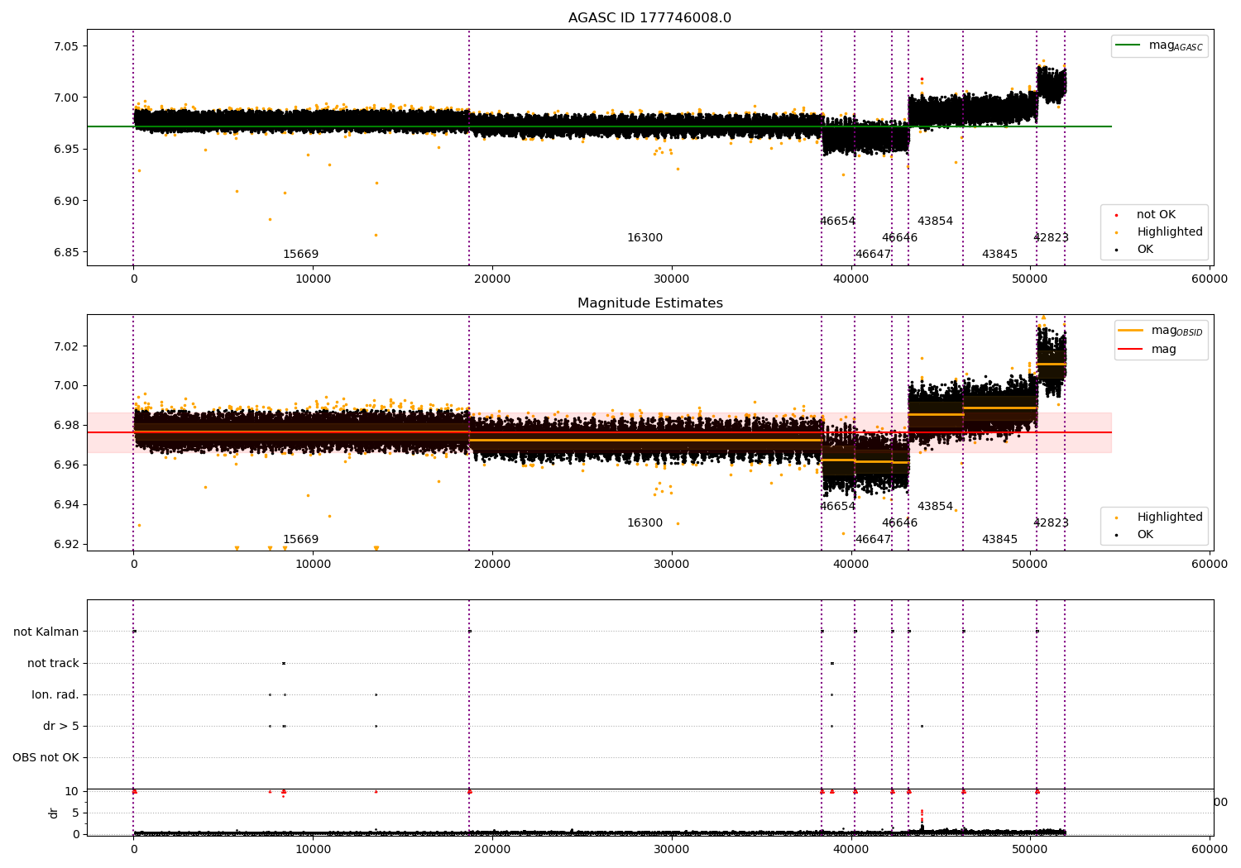This screenshot has height=868, width=1241.
Task: Click OBSID label 16300 in Magnitude Estimates plot
Action: pos(644,523)
